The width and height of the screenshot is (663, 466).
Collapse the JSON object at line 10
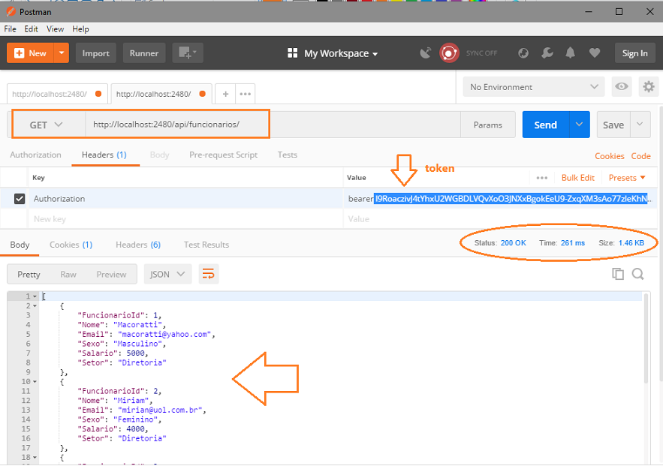click(x=35, y=381)
